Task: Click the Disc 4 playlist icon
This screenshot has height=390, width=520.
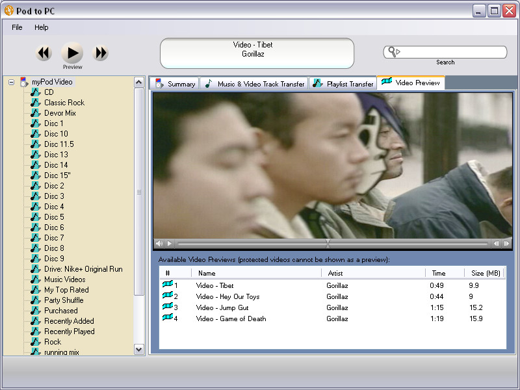Action: 36,207
